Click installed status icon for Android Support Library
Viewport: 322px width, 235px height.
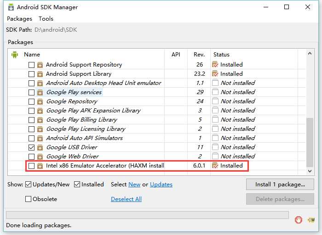click(x=215, y=74)
